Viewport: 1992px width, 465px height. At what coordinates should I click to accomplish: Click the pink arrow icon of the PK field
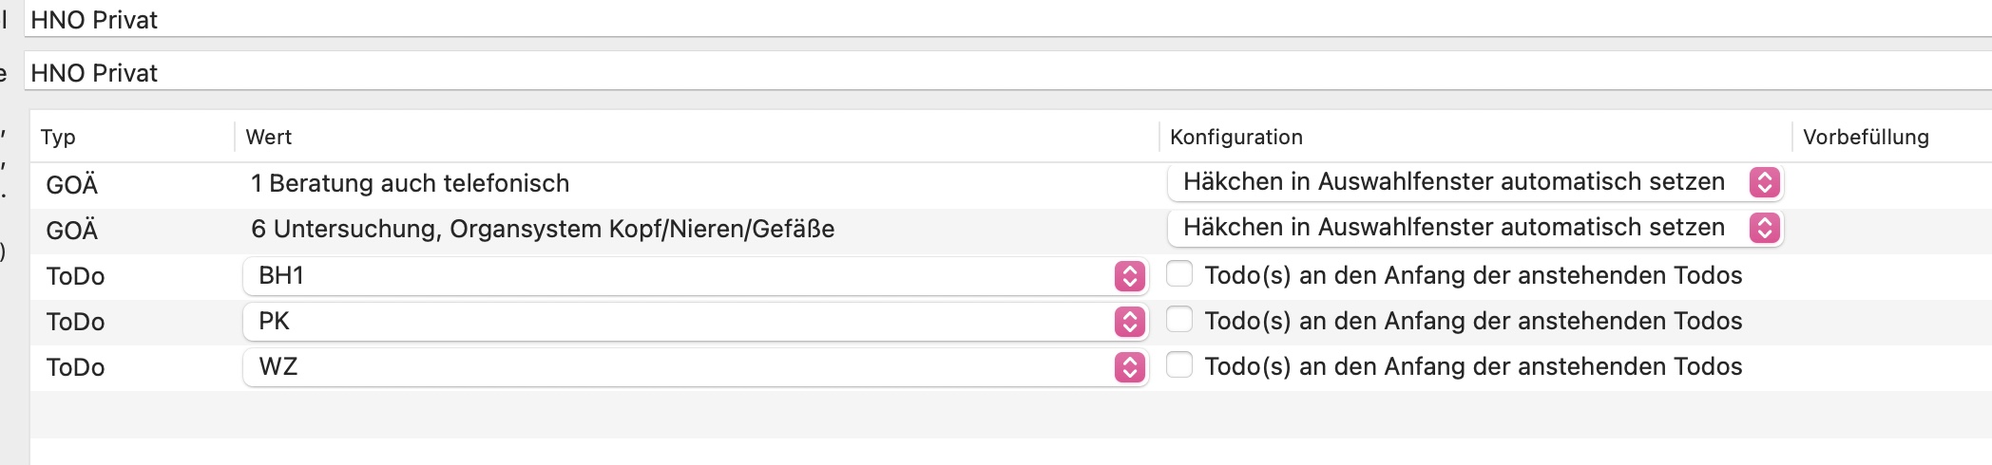[1129, 322]
